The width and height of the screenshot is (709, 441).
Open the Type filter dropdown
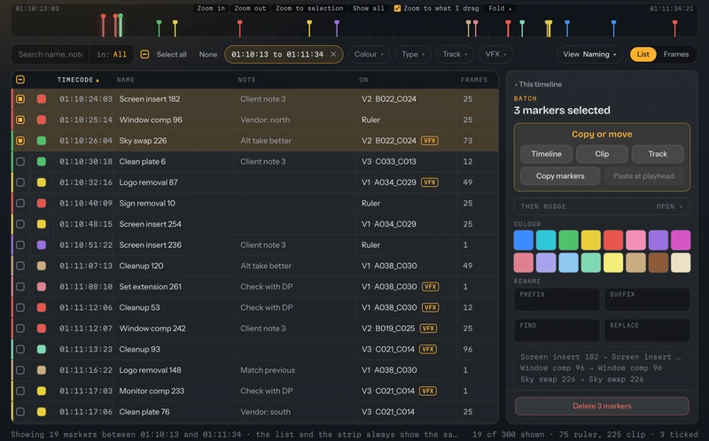pos(413,54)
